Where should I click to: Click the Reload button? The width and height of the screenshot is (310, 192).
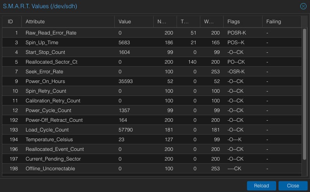coord(261,186)
